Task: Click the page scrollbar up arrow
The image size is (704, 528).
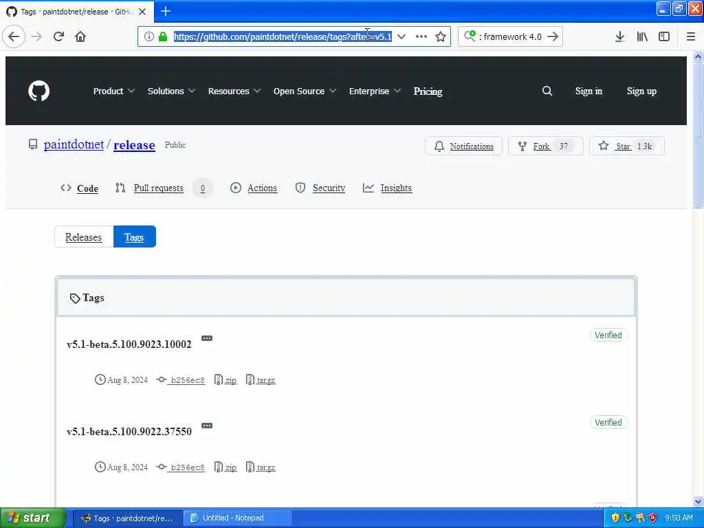Action: (698, 56)
